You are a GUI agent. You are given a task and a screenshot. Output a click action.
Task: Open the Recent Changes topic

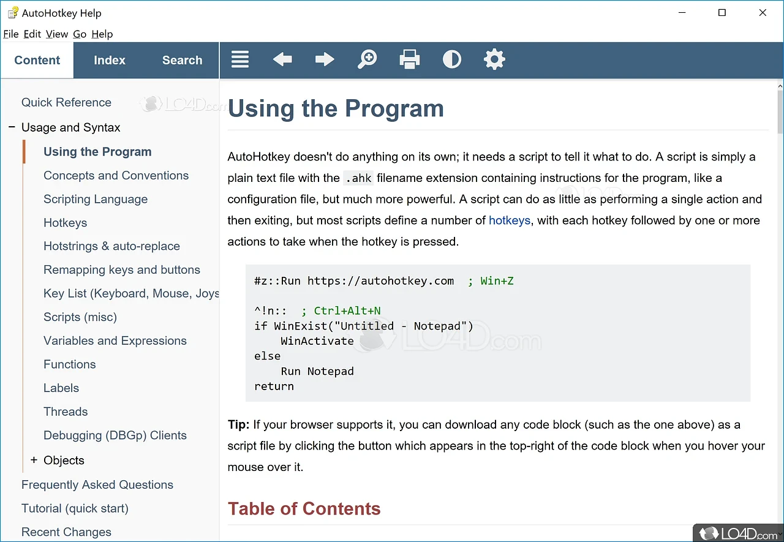66,532
